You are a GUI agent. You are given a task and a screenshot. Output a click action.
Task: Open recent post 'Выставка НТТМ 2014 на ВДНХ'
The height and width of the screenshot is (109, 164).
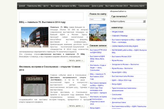tap(98, 51)
